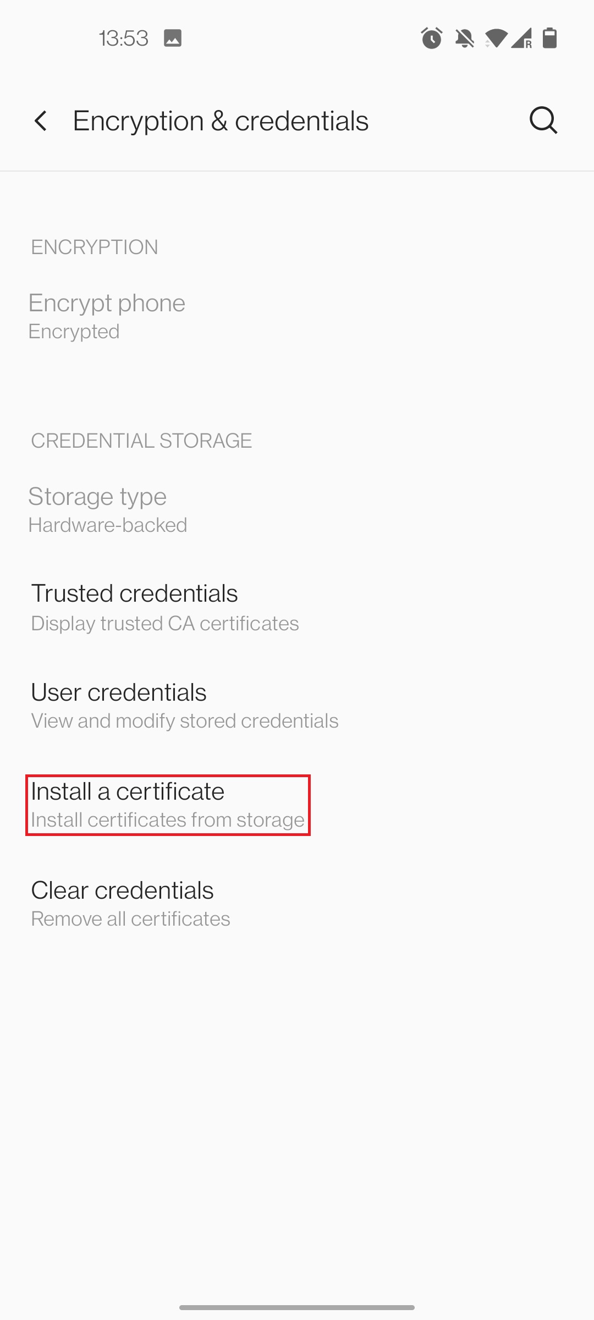Choose Clear credentials
This screenshot has height=1320, width=594.
coord(297,904)
